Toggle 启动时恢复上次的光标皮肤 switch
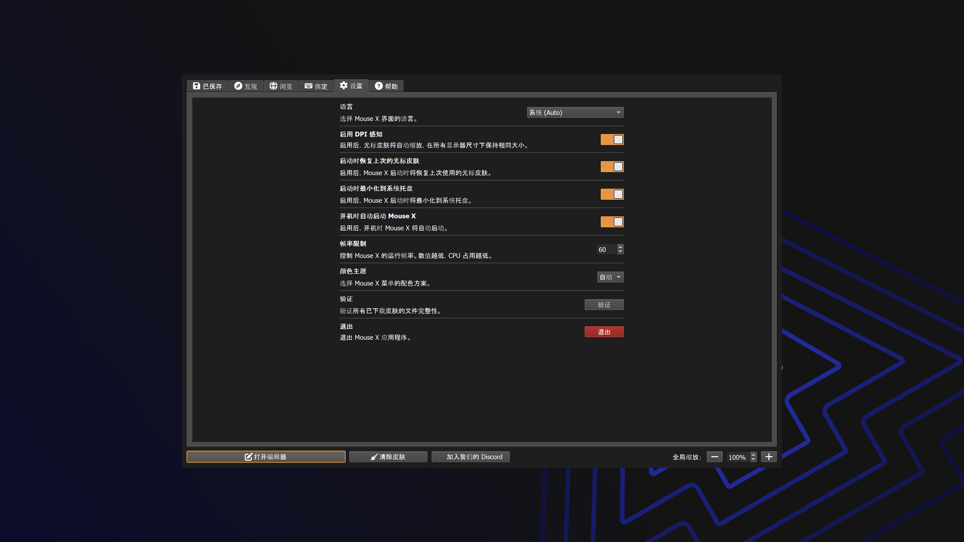The width and height of the screenshot is (964, 542). point(612,167)
